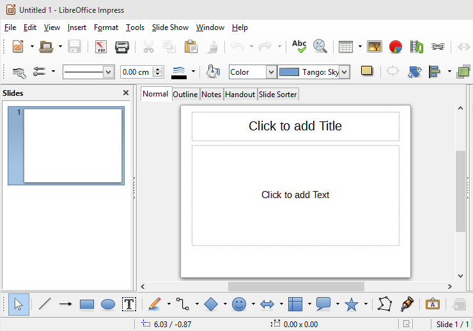Click the Stars shapes tool
473x331 pixels.
coord(351,305)
